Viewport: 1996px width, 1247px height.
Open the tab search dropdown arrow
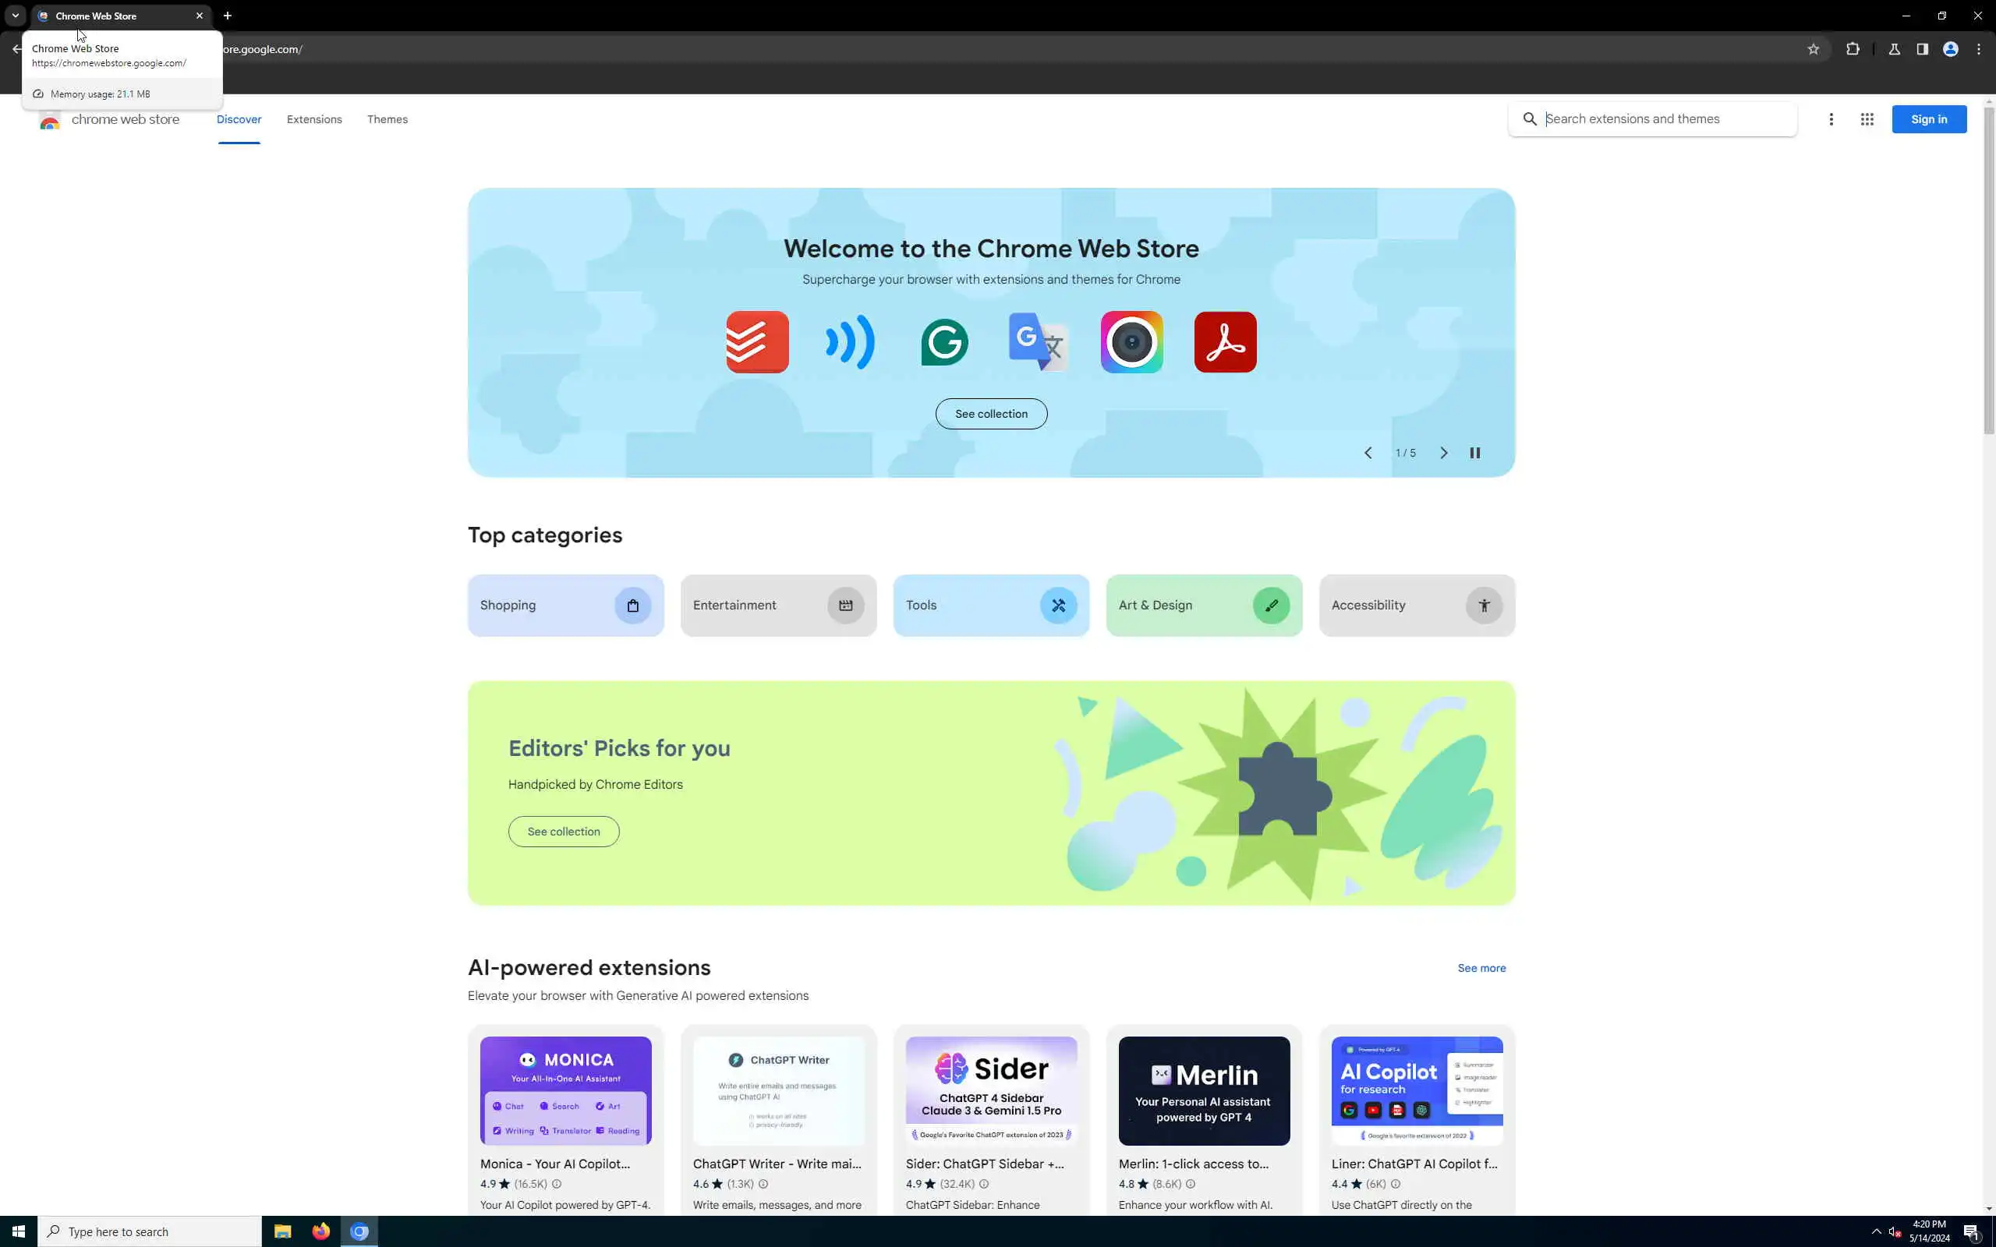pos(15,16)
